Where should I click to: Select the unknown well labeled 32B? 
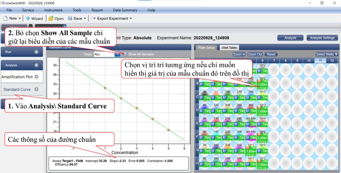(239, 163)
